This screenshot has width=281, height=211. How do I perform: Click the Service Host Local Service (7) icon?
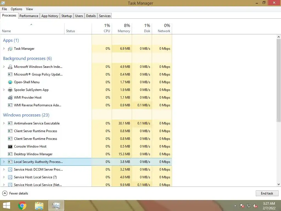click(x=10, y=177)
